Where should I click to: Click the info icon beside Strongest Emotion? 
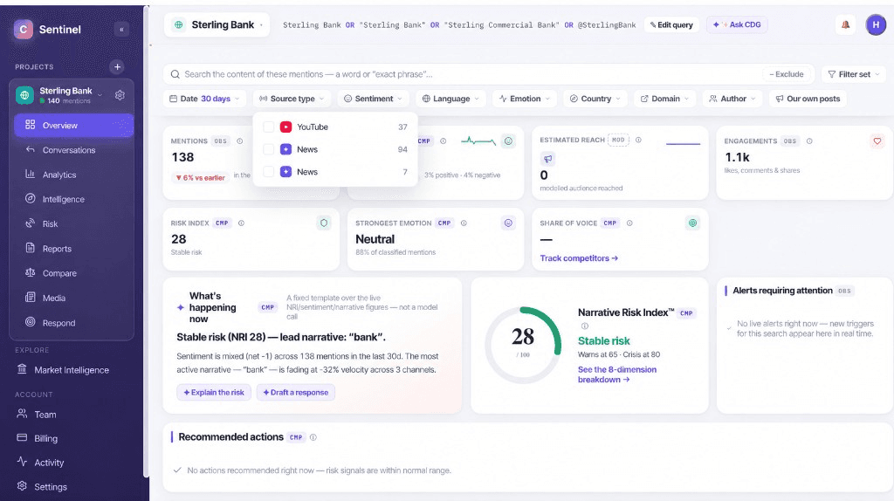click(x=464, y=223)
